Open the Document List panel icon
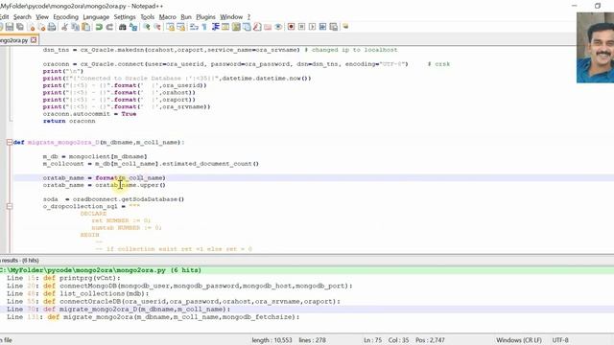 247,27
